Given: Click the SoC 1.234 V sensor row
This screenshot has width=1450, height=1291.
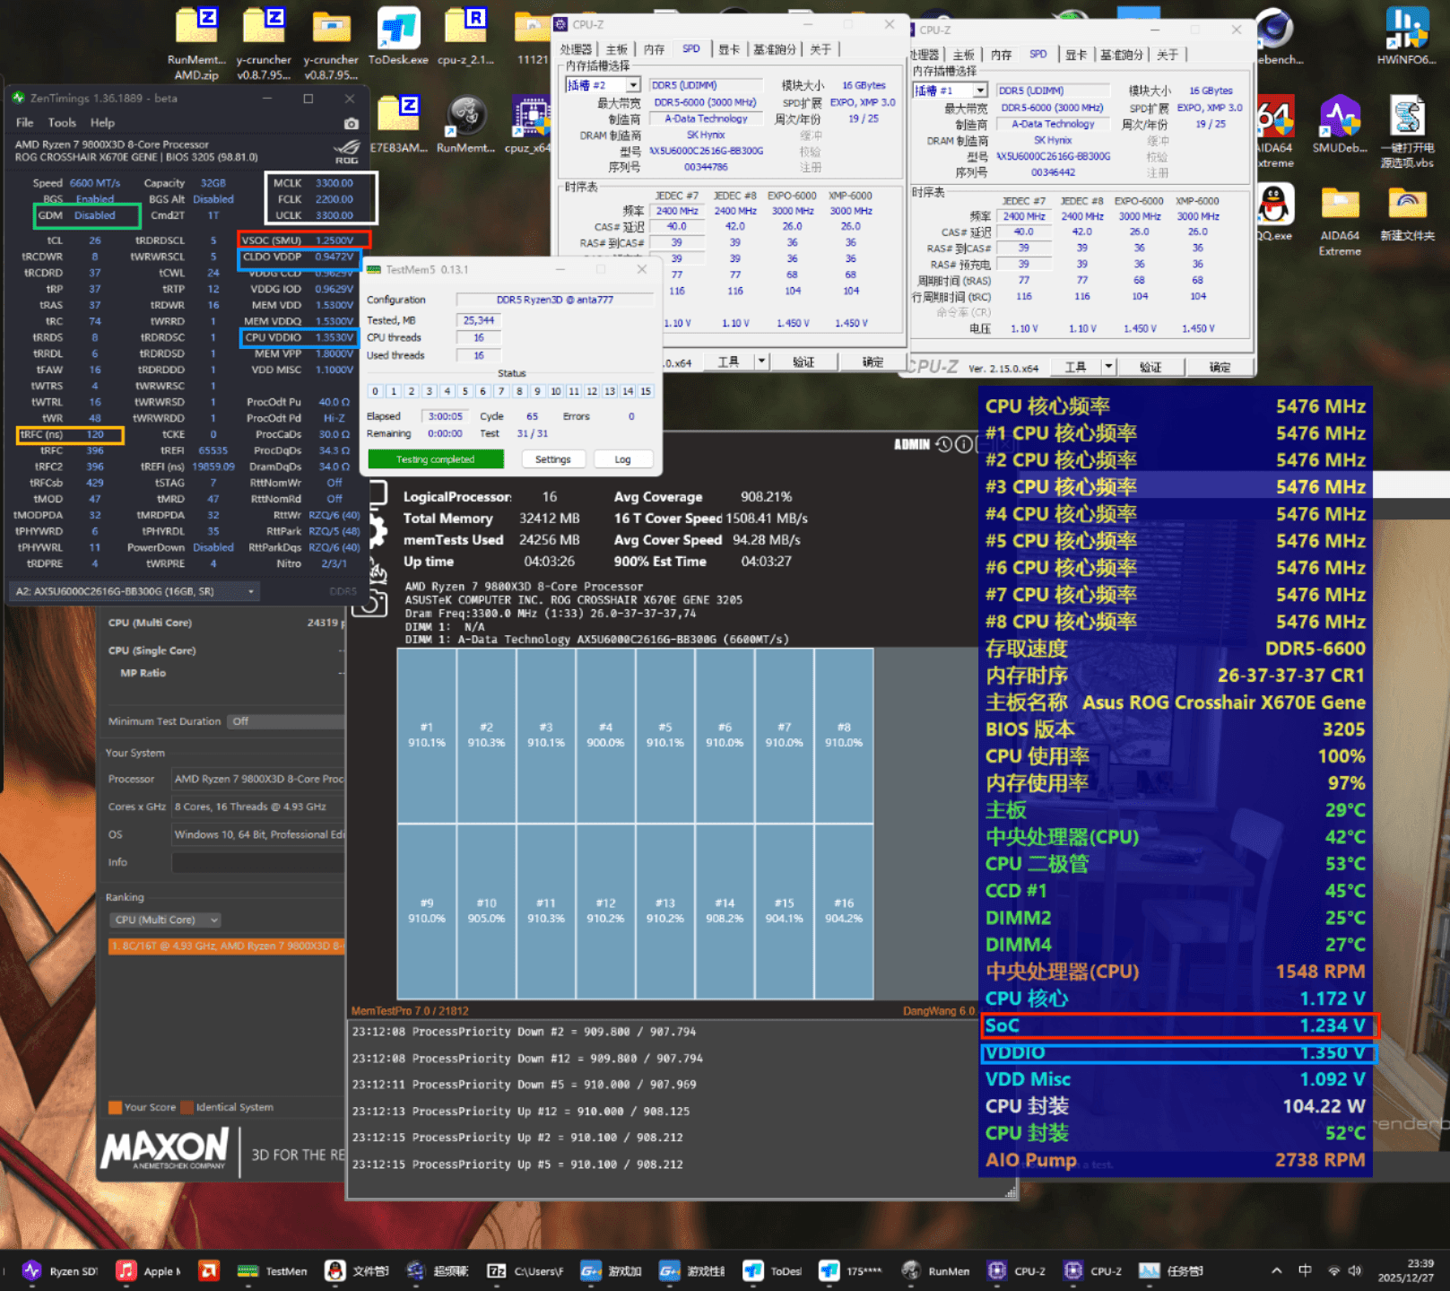Looking at the screenshot, I should (1176, 1025).
